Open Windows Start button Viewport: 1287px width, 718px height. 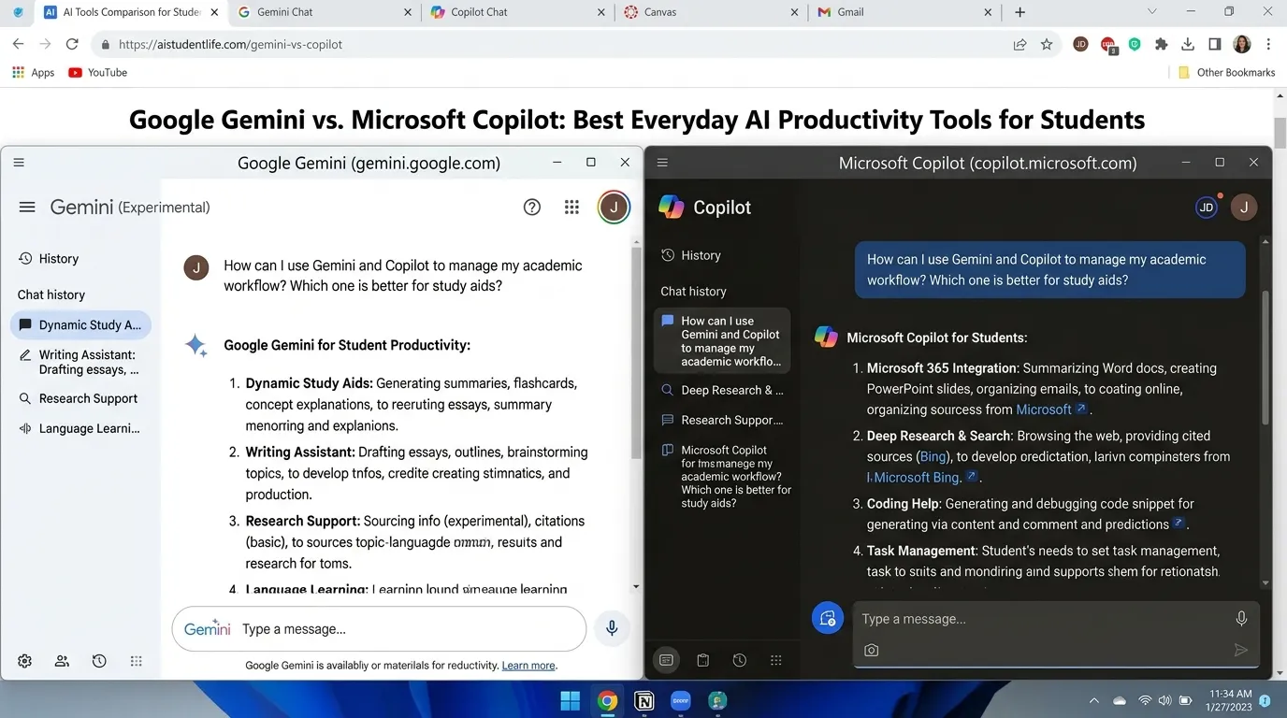[x=570, y=700]
